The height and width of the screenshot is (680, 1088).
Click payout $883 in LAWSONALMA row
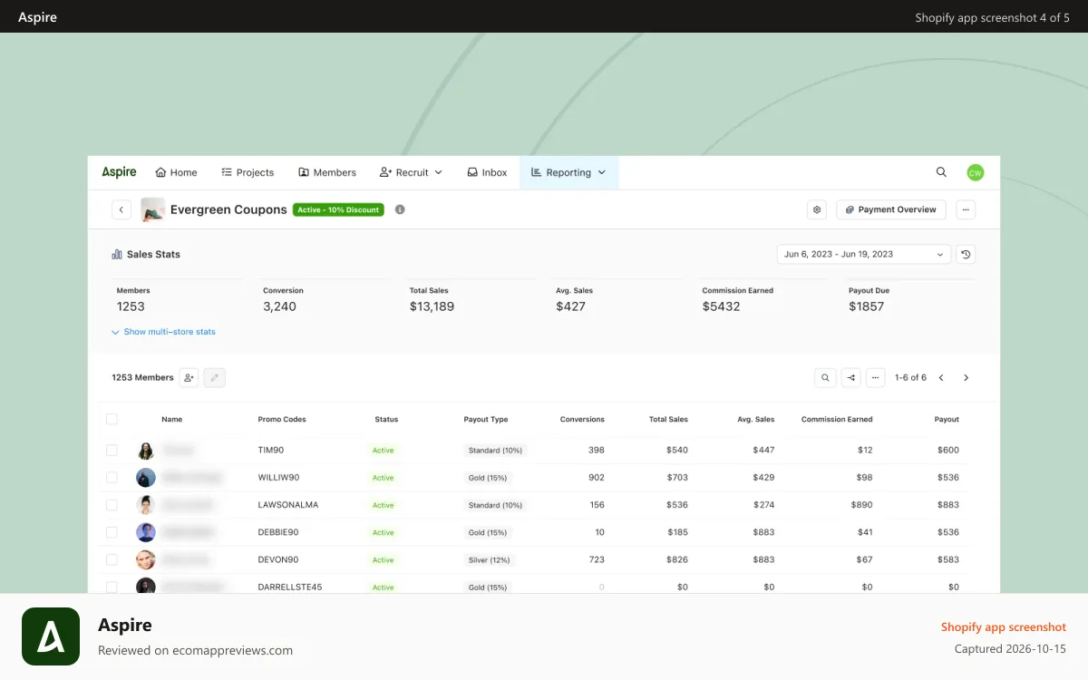tap(948, 505)
